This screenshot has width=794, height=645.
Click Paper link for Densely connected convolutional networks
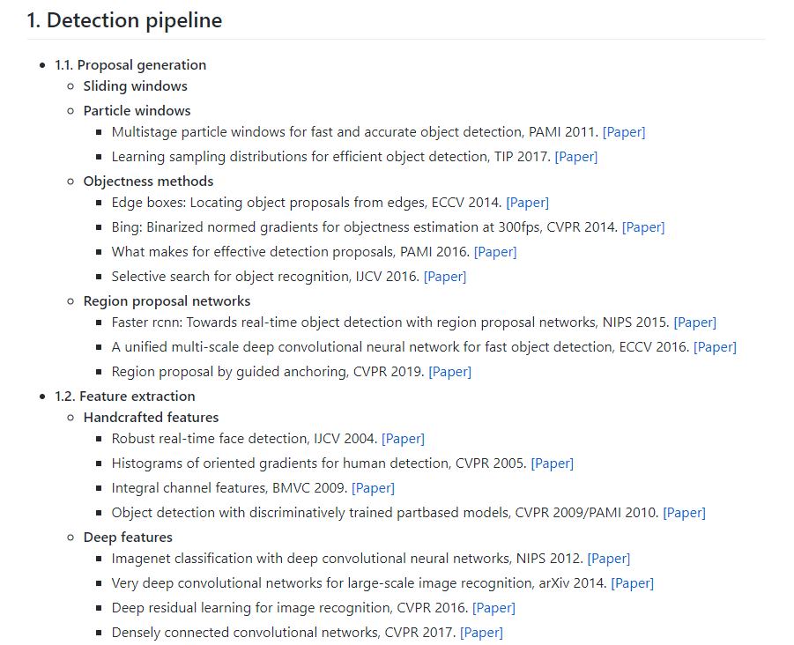click(482, 633)
